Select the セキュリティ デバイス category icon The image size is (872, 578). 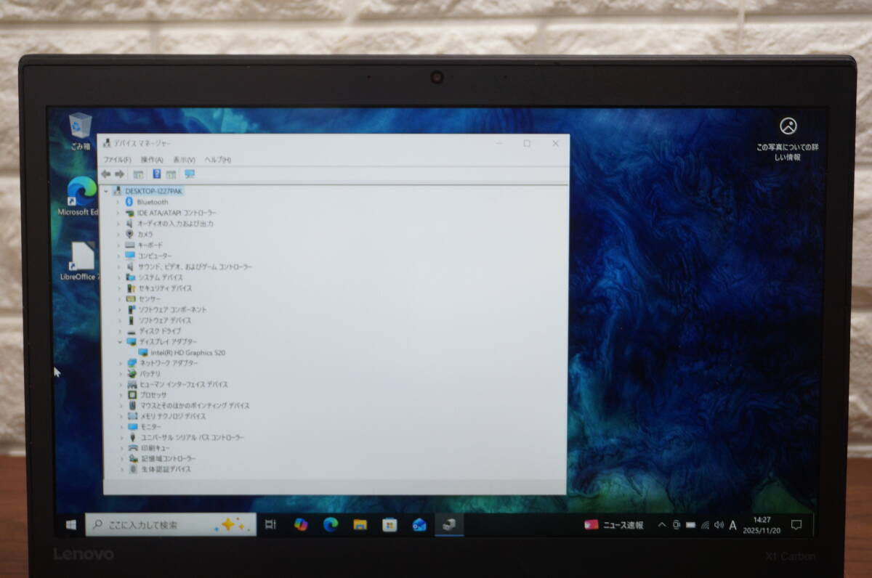(131, 288)
